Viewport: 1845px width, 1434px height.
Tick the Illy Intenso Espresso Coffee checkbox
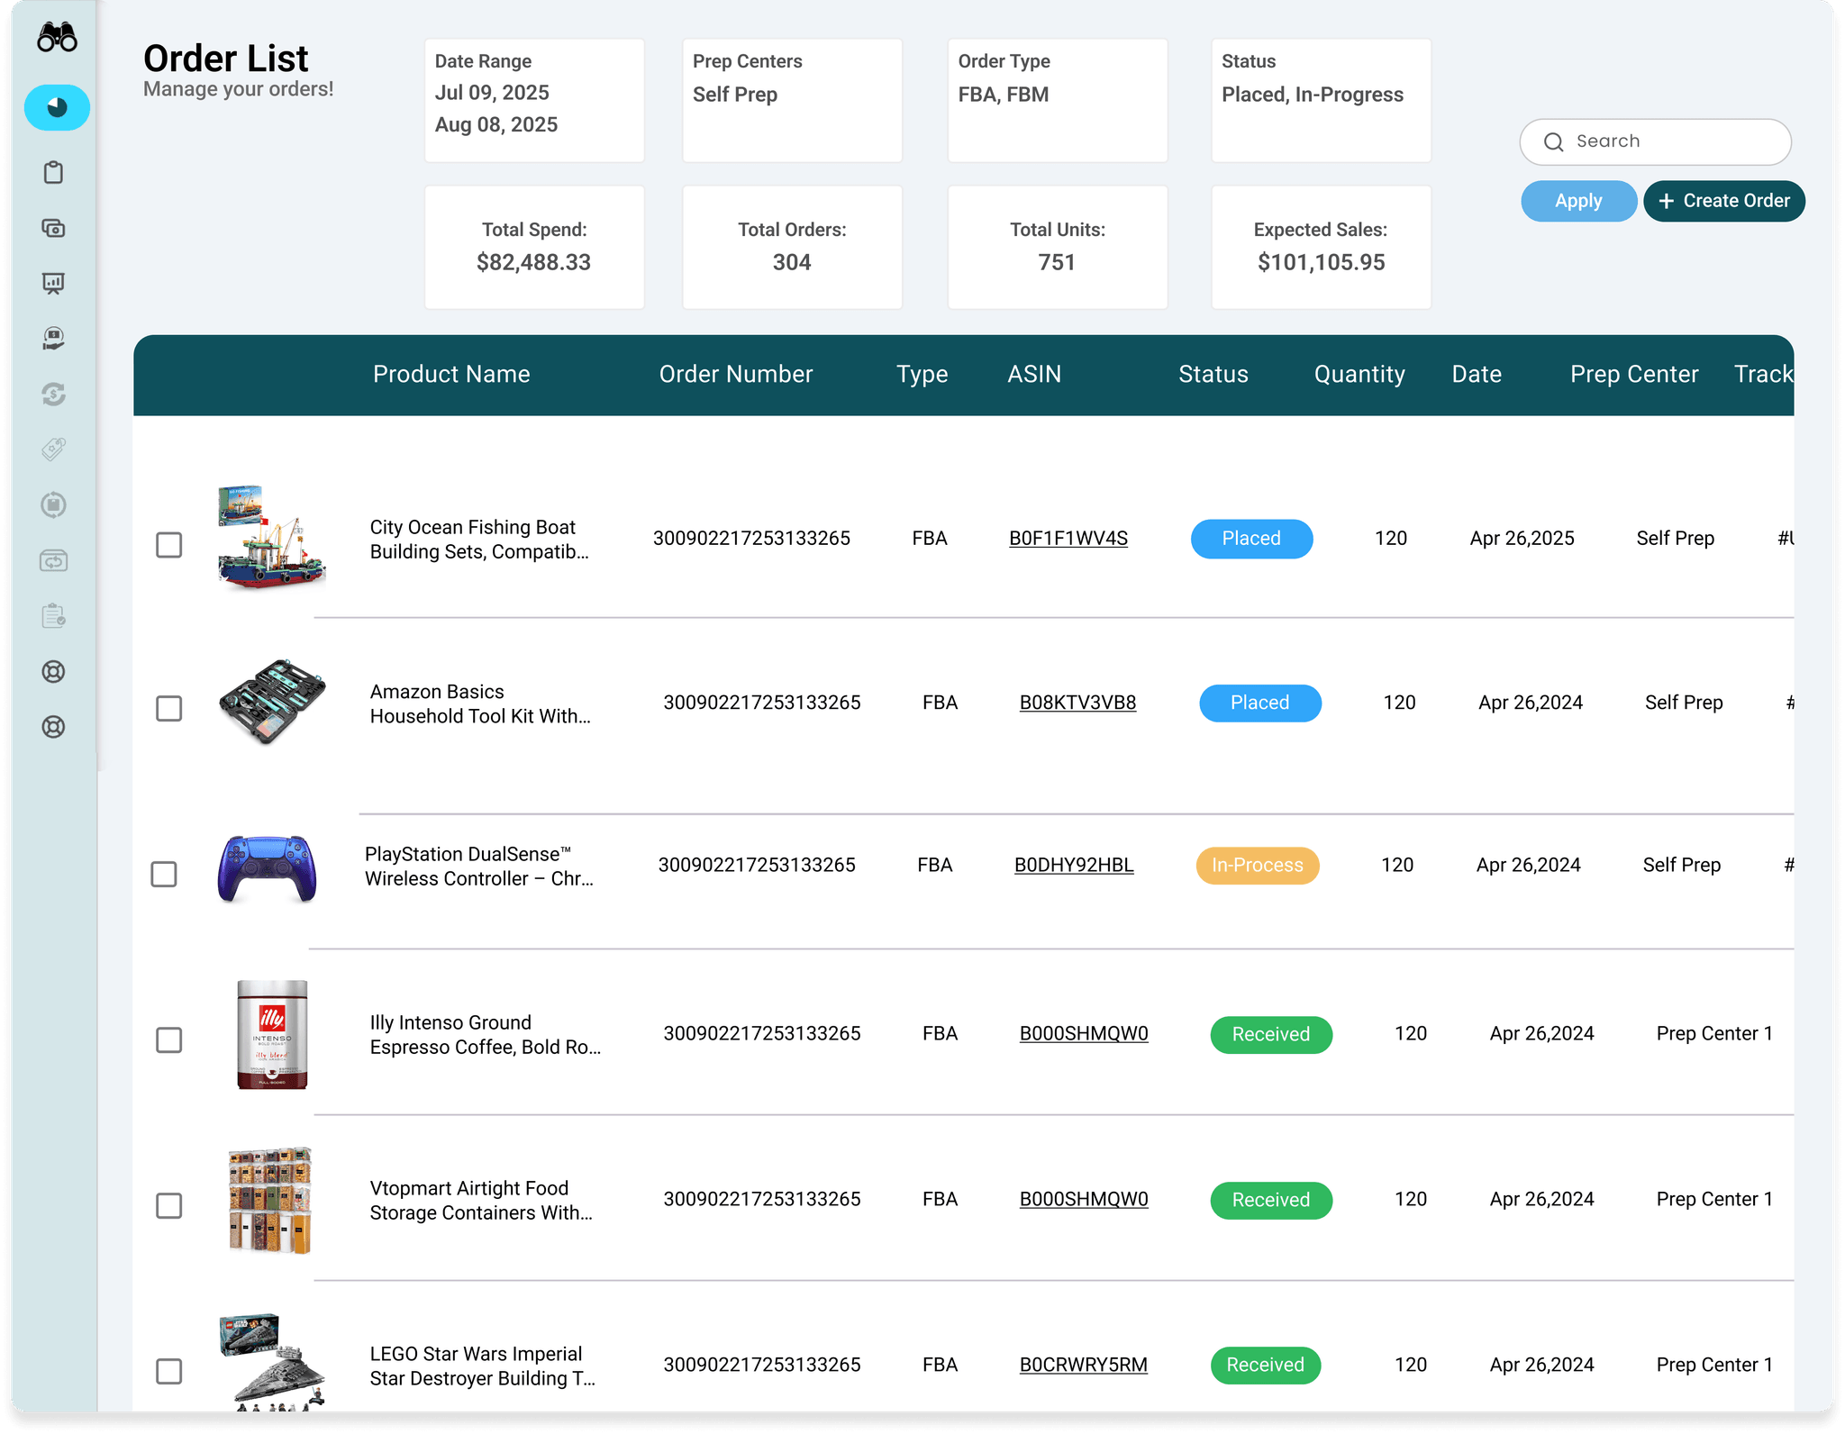(169, 1039)
